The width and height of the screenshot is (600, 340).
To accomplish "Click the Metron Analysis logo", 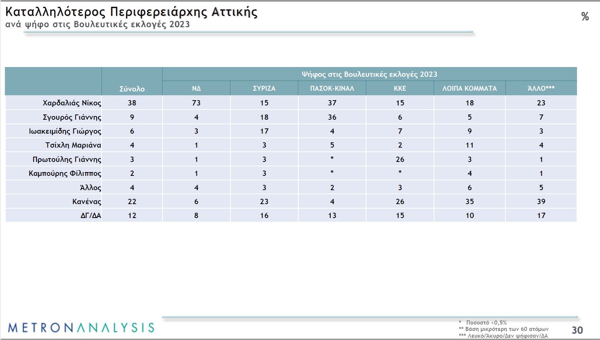I will click(81, 327).
